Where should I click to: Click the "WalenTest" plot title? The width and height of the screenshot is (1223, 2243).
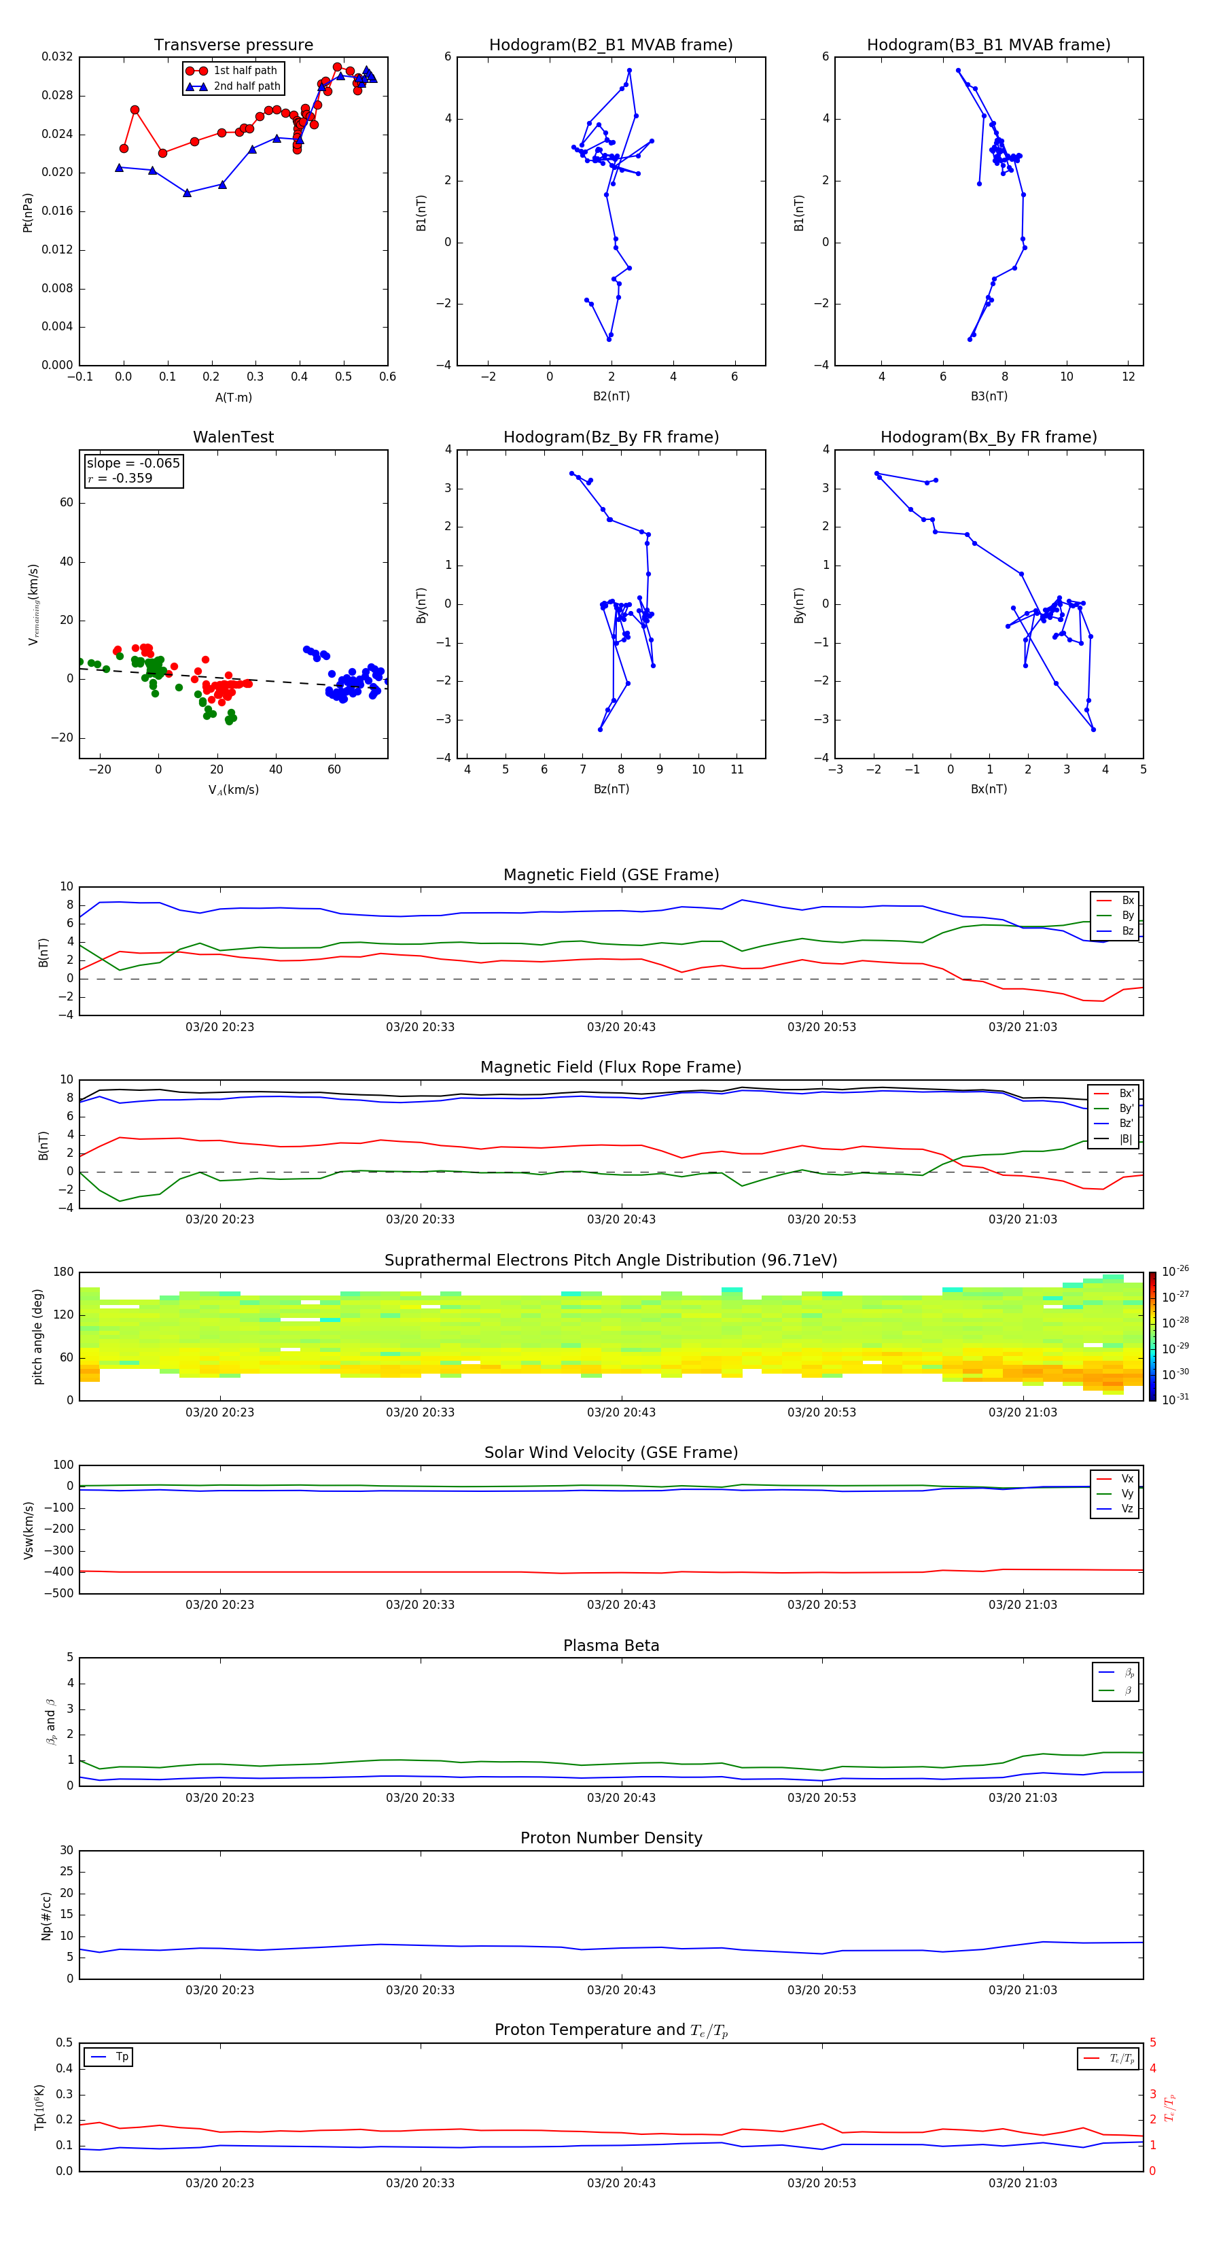click(x=233, y=437)
